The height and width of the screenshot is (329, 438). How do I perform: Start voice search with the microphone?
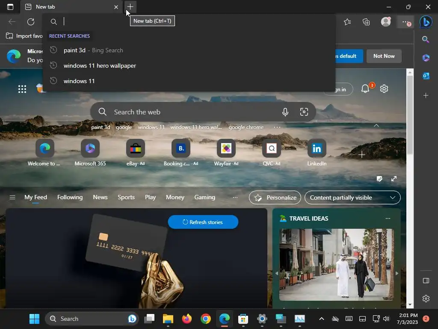point(285,112)
